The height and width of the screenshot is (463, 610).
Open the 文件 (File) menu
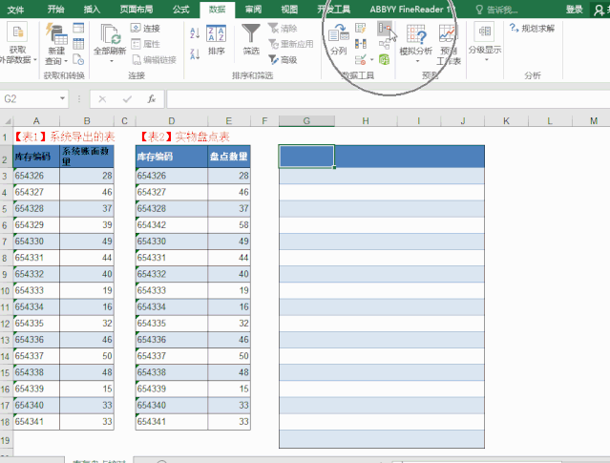(15, 9)
